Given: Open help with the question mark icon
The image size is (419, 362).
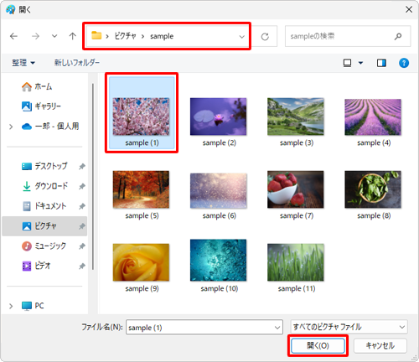Looking at the screenshot, I should pyautogui.click(x=404, y=63).
